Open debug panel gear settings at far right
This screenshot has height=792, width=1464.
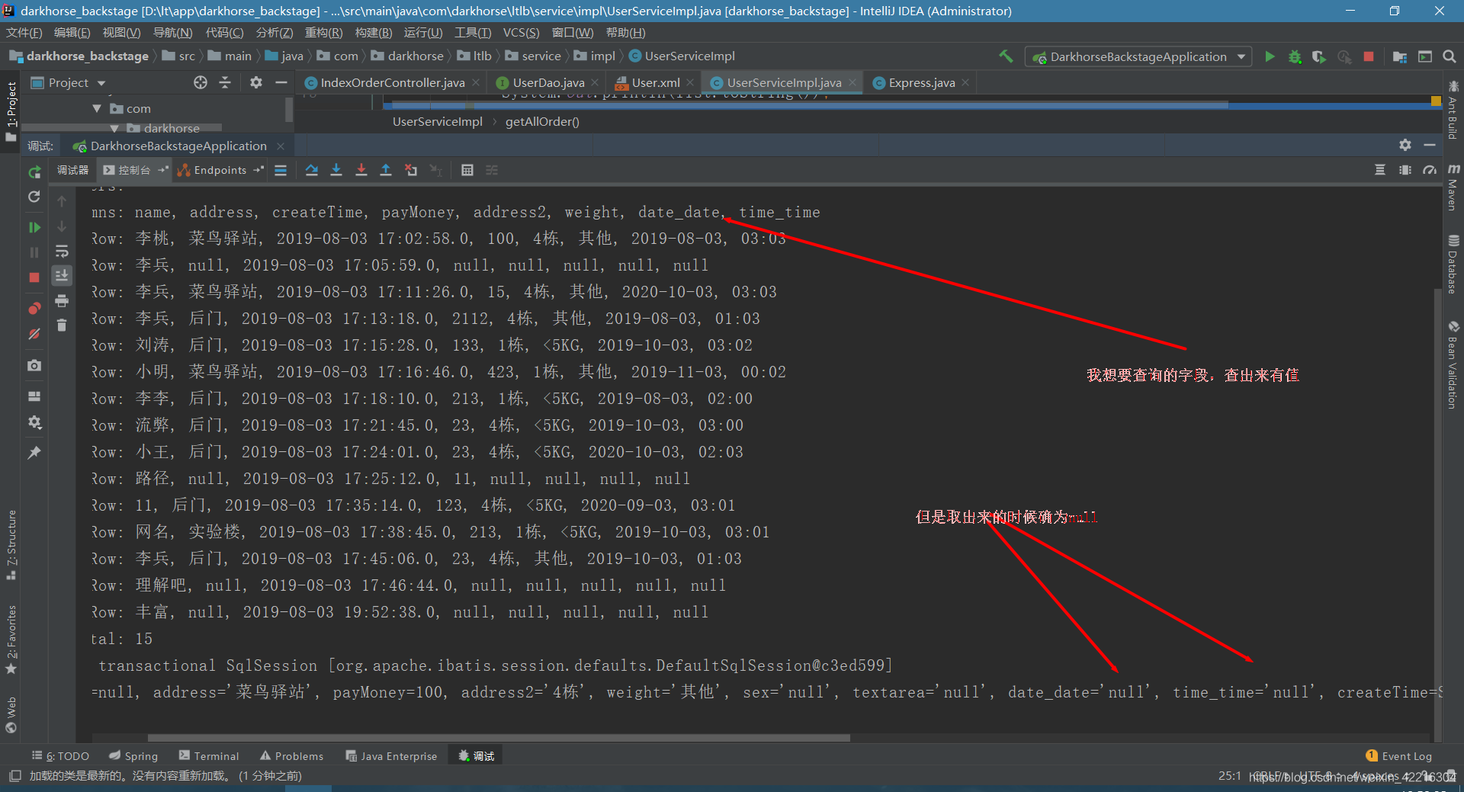(x=1405, y=145)
